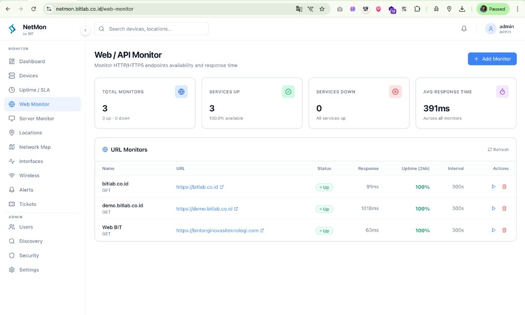
Task: Go to Server Monitor page
Action: tap(35, 118)
